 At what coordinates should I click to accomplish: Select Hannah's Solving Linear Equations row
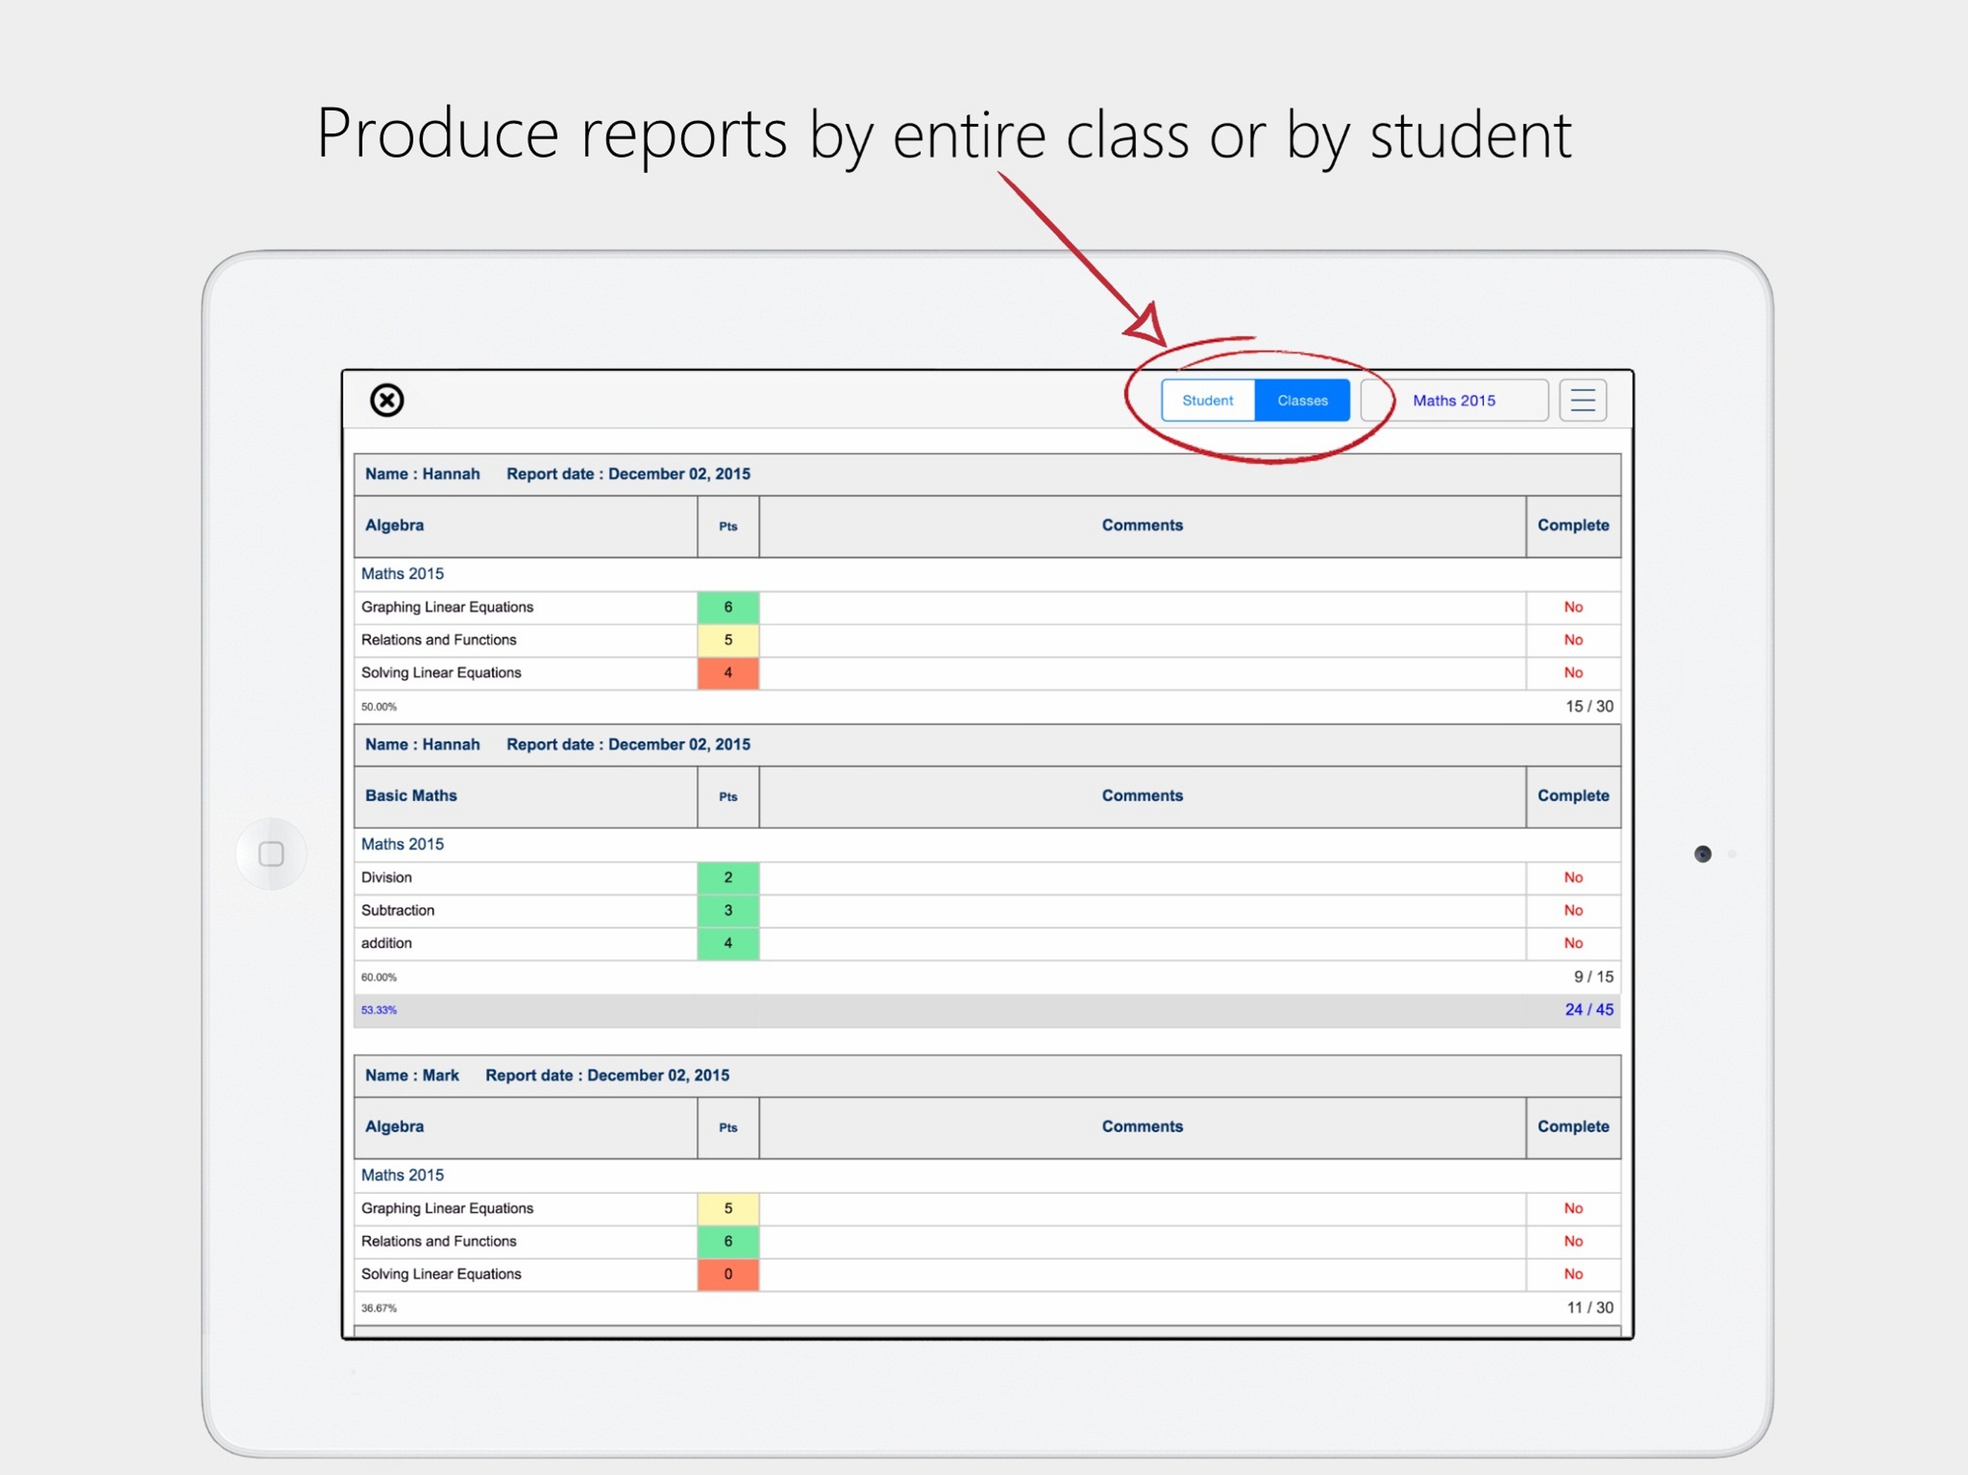pyautogui.click(x=987, y=673)
